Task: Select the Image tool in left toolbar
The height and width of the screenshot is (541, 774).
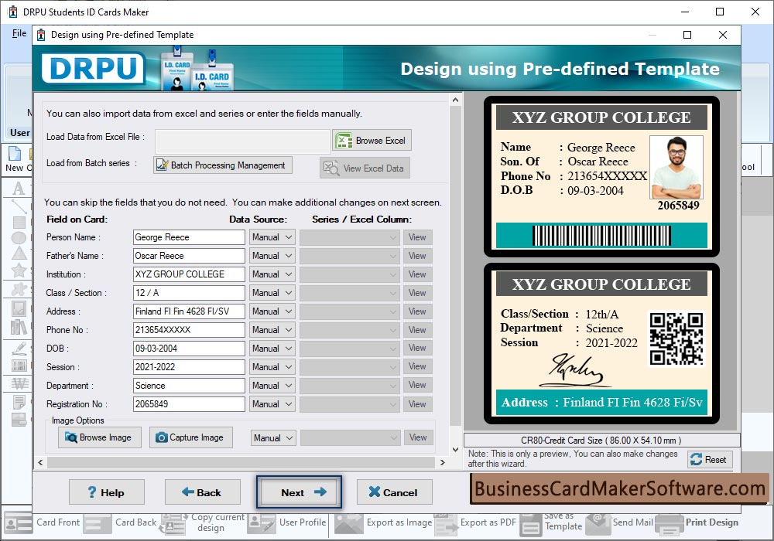Action: click(19, 309)
